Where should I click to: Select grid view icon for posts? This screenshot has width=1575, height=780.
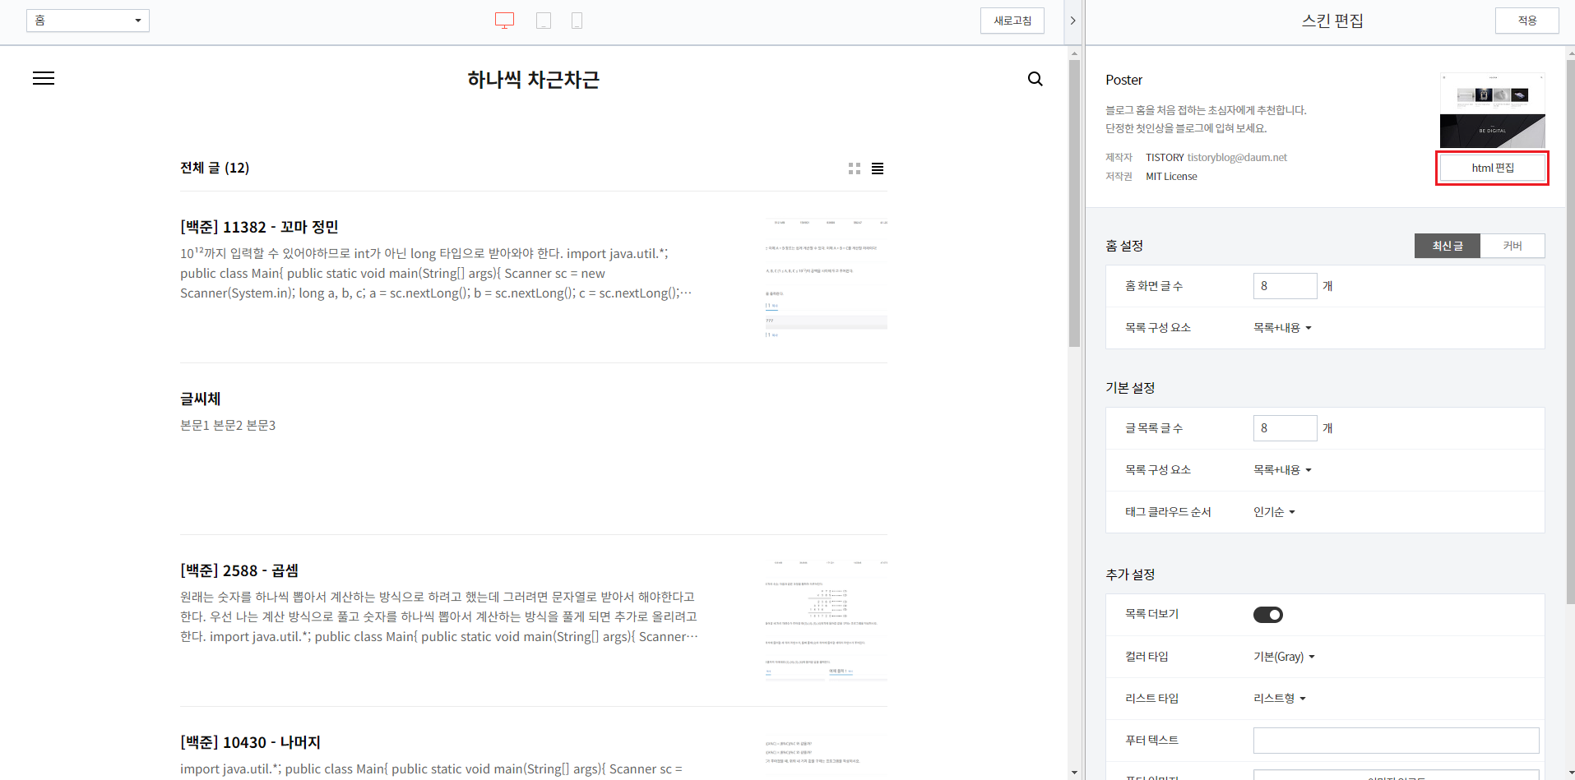point(855,168)
